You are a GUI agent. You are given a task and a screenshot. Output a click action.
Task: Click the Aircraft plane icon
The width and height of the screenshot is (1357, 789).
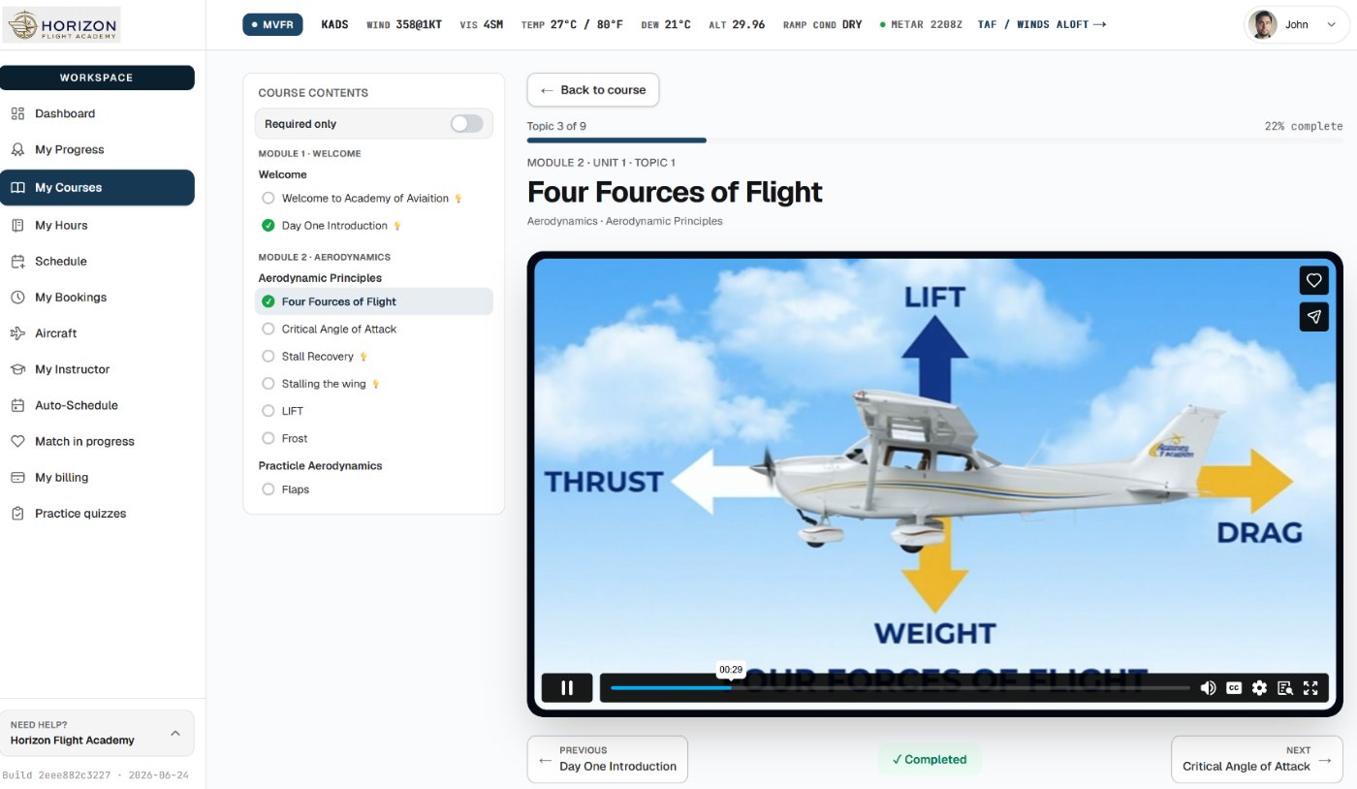click(17, 333)
